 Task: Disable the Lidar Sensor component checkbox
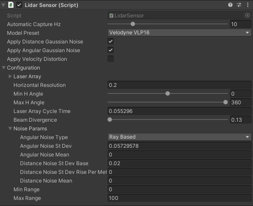click(19, 5)
